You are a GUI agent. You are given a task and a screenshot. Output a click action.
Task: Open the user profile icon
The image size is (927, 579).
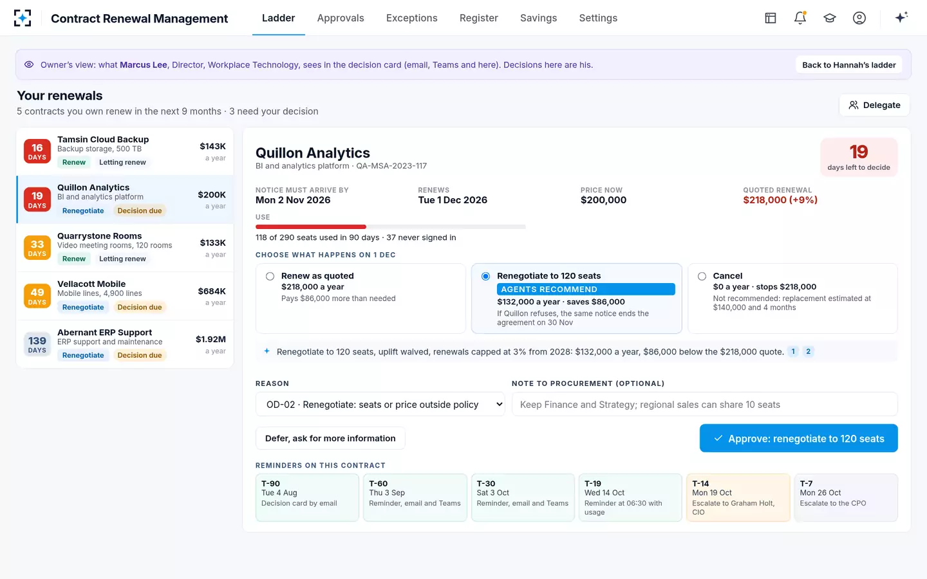coord(859,18)
